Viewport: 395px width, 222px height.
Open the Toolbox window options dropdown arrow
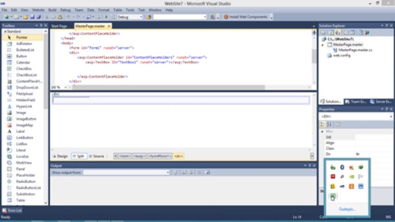[x=37, y=26]
